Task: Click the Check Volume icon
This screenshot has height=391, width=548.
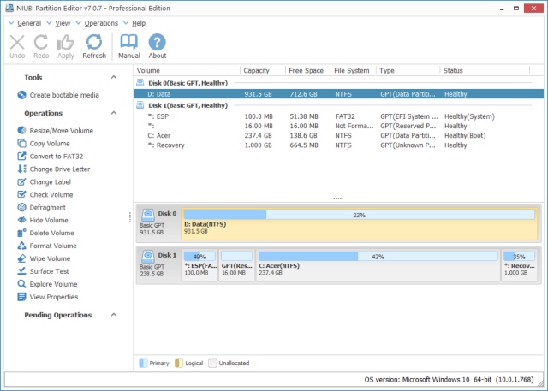Action: coord(21,194)
